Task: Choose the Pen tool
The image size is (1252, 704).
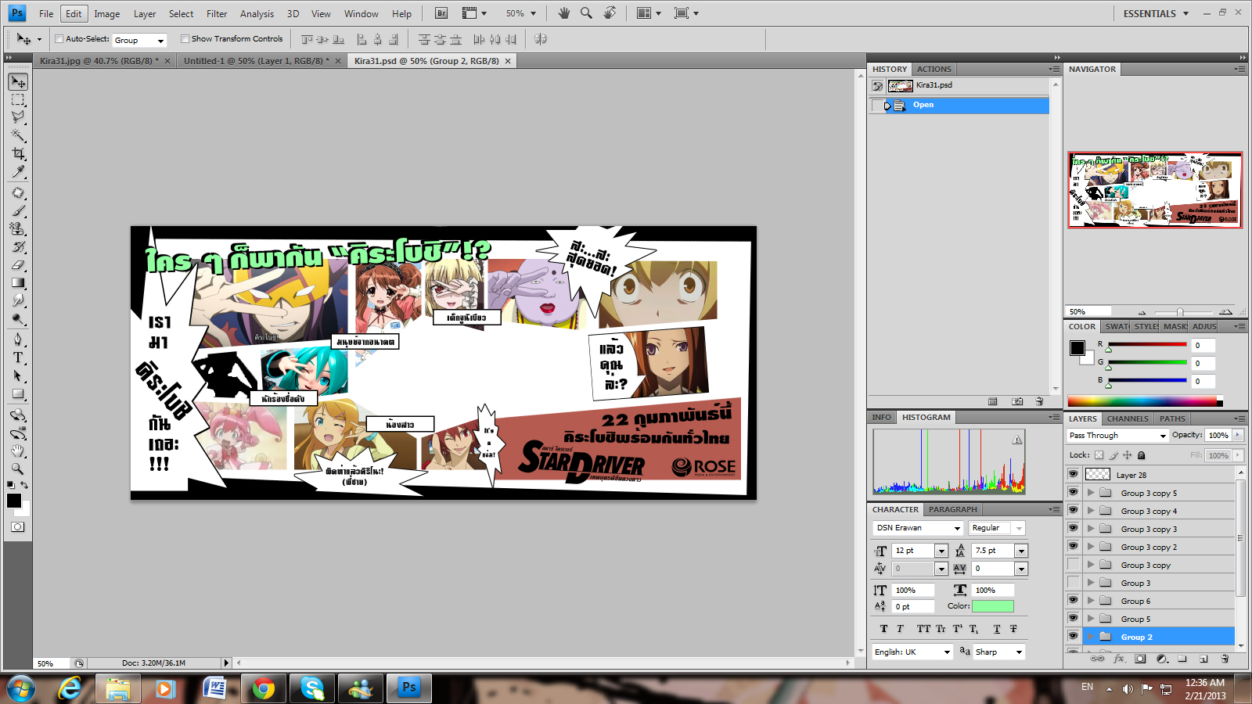Action: tap(18, 339)
